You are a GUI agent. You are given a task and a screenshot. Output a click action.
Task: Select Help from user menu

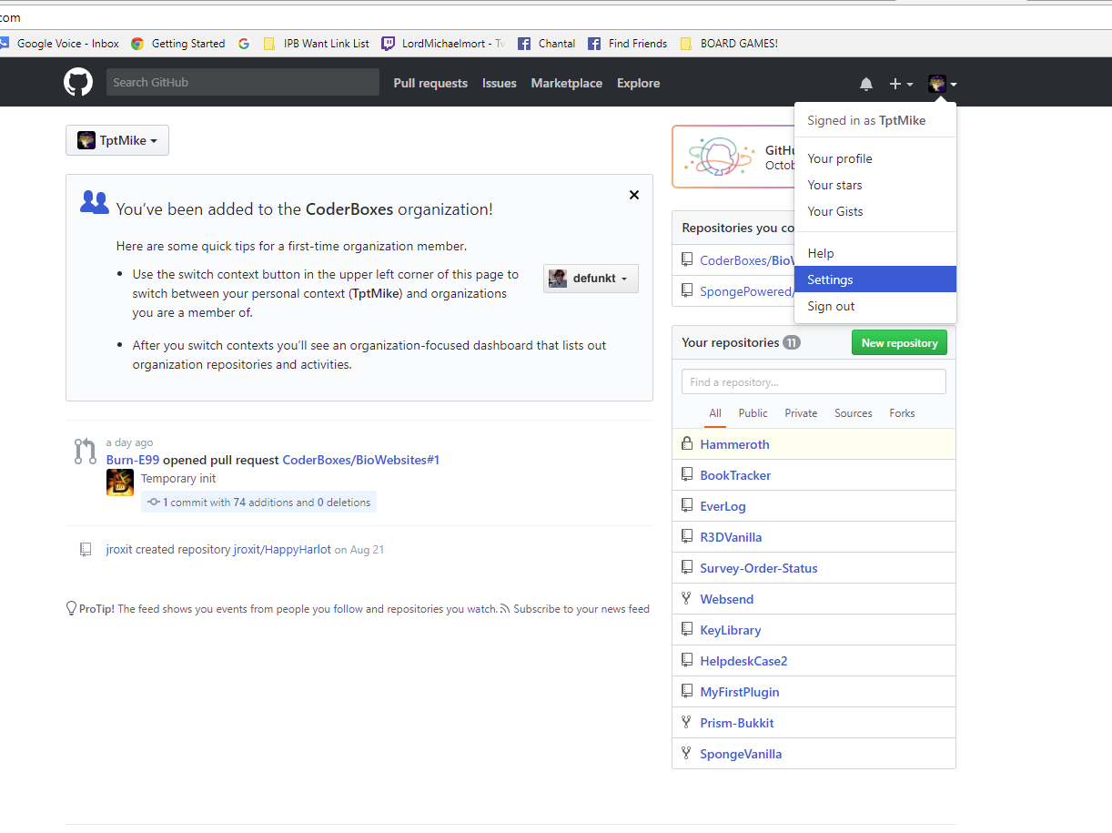[875, 253]
